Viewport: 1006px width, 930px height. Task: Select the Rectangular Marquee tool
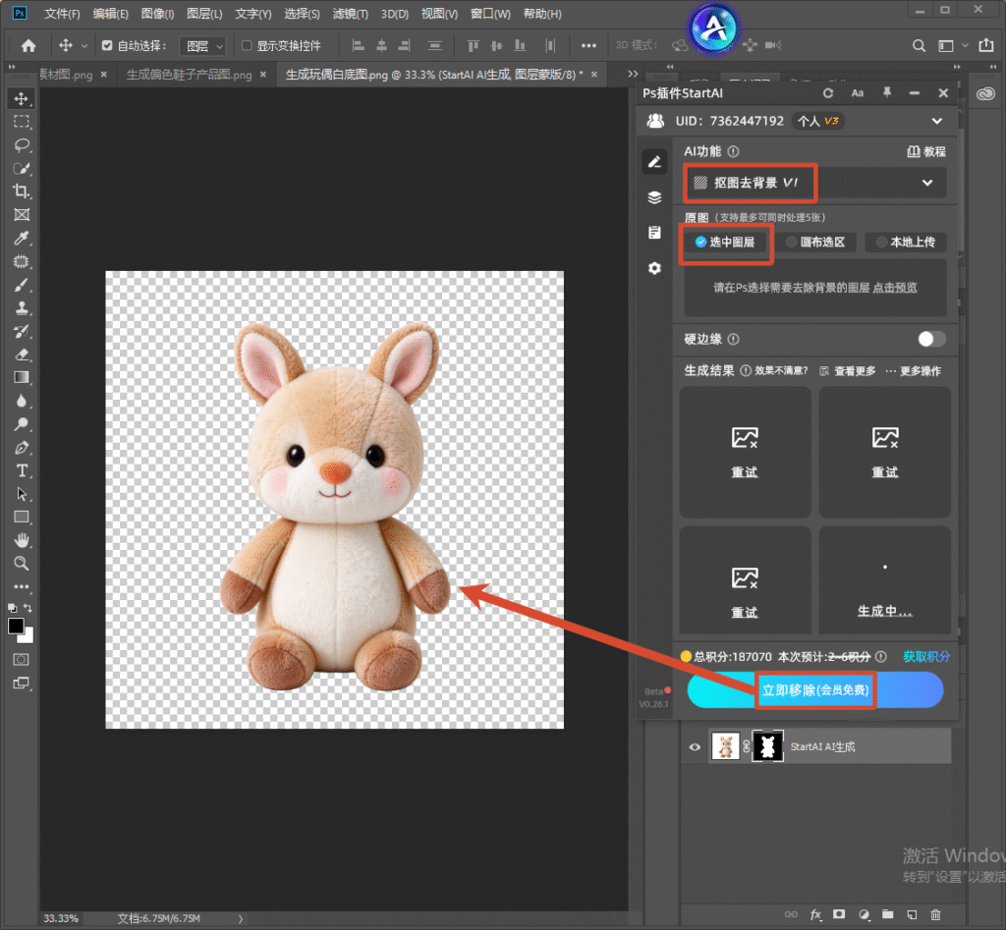[22, 122]
